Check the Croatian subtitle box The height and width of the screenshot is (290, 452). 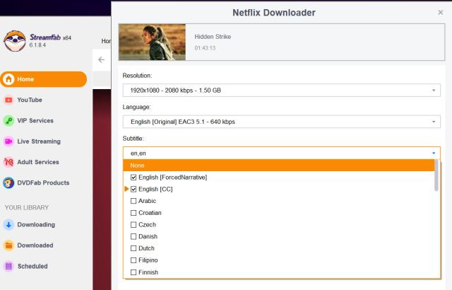(133, 213)
